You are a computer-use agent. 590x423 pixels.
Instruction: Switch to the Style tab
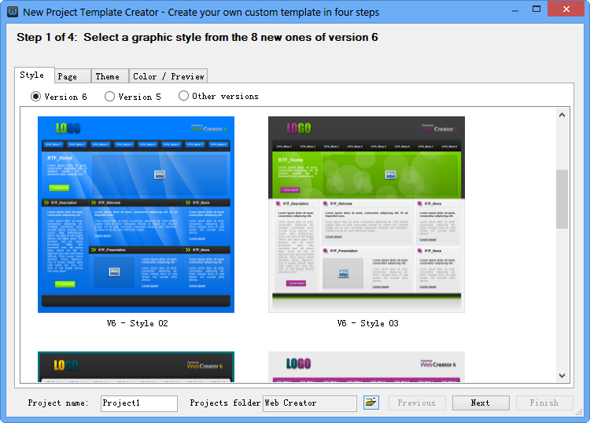[x=35, y=75]
